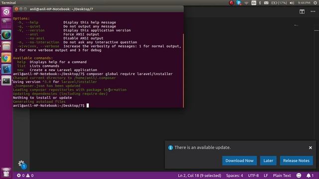Select UTF-8 encoding in status bar
319x179 pixels.
click(x=253, y=176)
